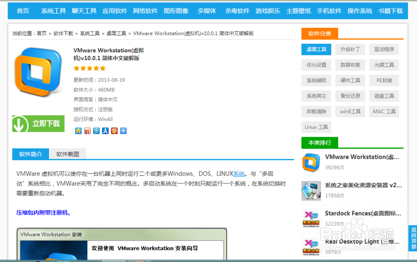
Task: Switch to the 软件截图 tab
Action: click(68, 154)
